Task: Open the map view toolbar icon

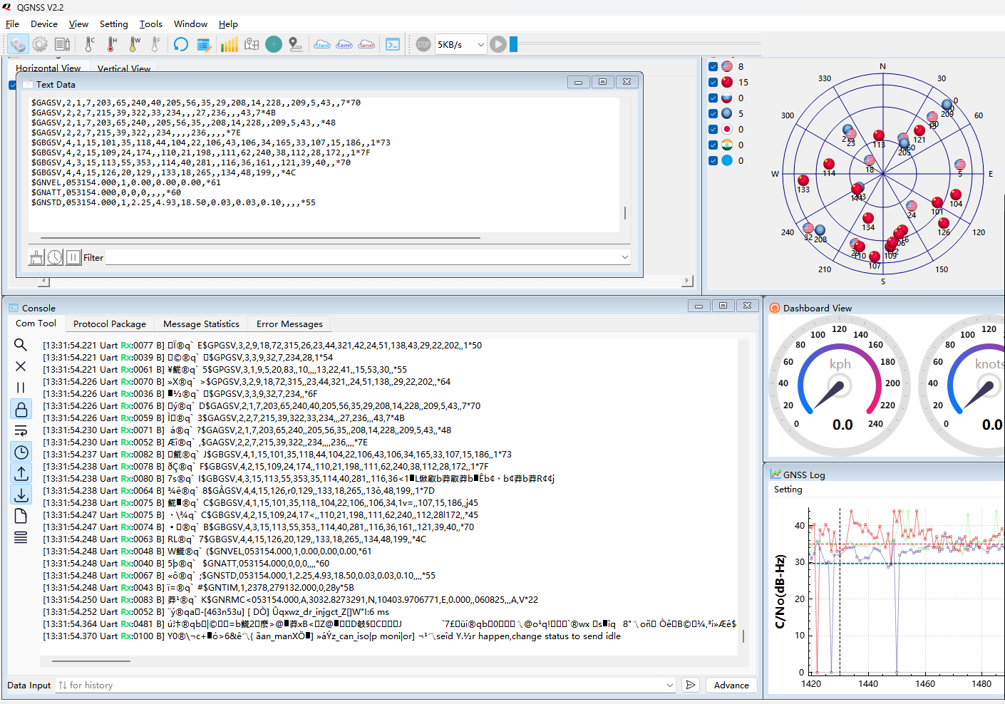Action: pyautogui.click(x=252, y=45)
